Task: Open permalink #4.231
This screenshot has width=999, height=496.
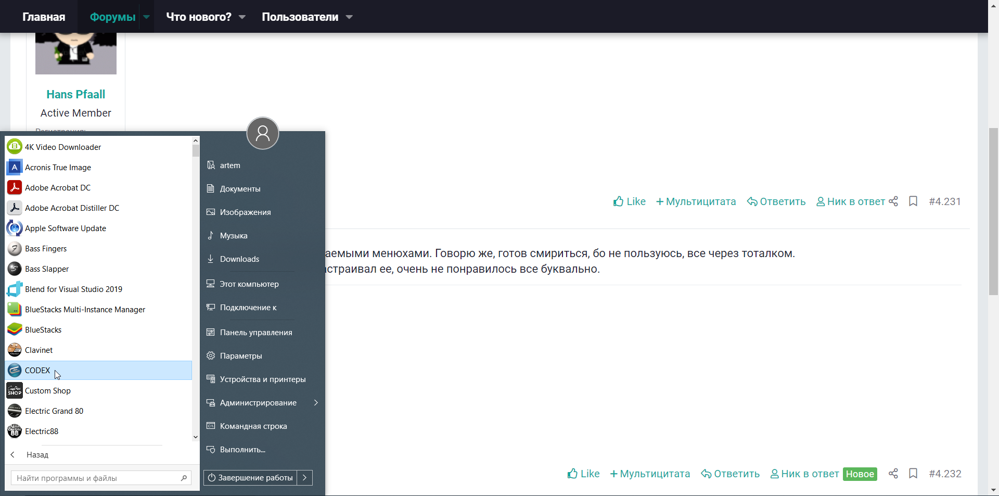Action: tap(945, 201)
